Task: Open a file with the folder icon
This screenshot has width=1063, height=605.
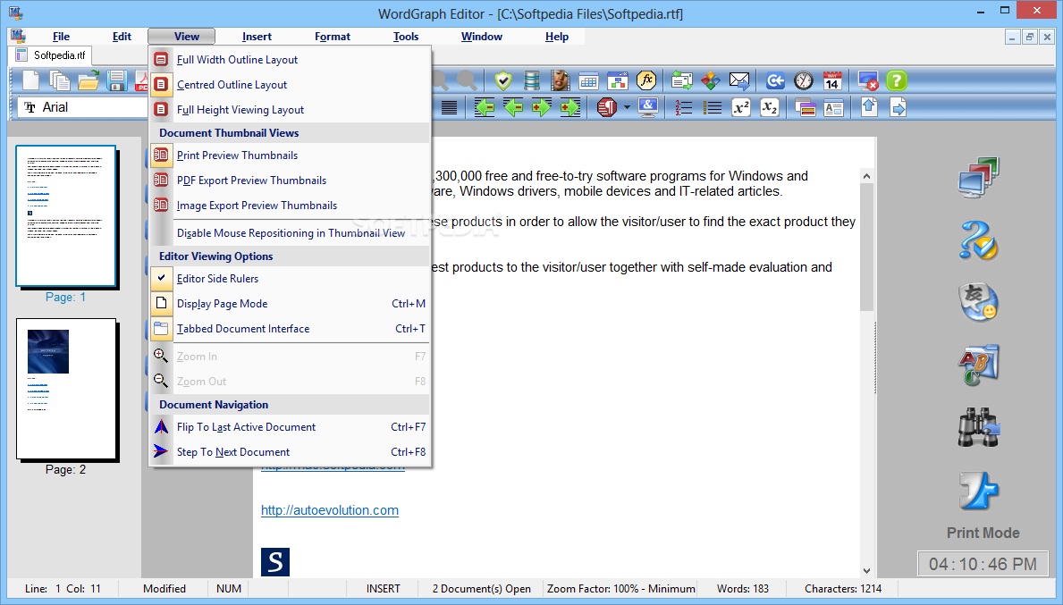Action: coord(89,80)
